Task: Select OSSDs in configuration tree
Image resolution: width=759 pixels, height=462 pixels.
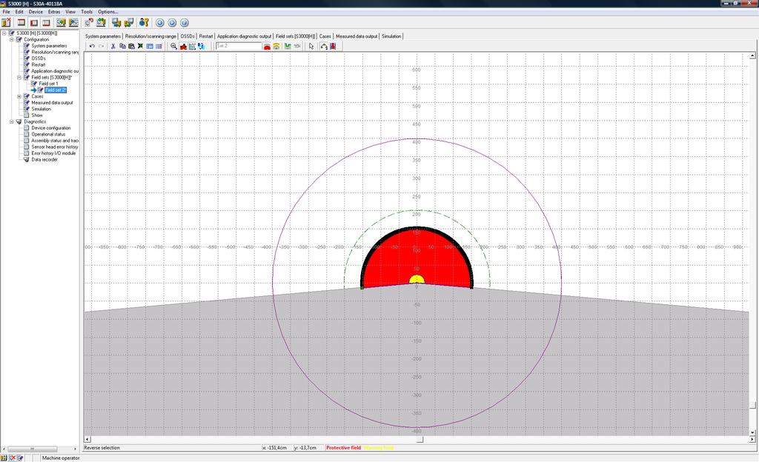Action: pyautogui.click(x=39, y=58)
